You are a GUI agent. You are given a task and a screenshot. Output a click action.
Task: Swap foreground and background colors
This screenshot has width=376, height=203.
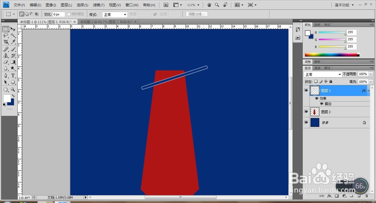point(13,96)
